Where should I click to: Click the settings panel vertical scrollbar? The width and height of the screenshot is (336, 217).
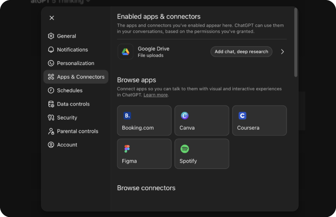[x=296, y=42]
